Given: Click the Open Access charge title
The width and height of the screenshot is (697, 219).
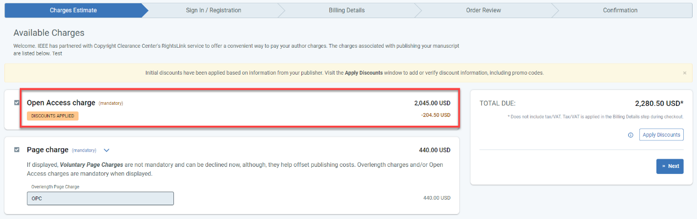Looking at the screenshot, I should click(x=61, y=103).
